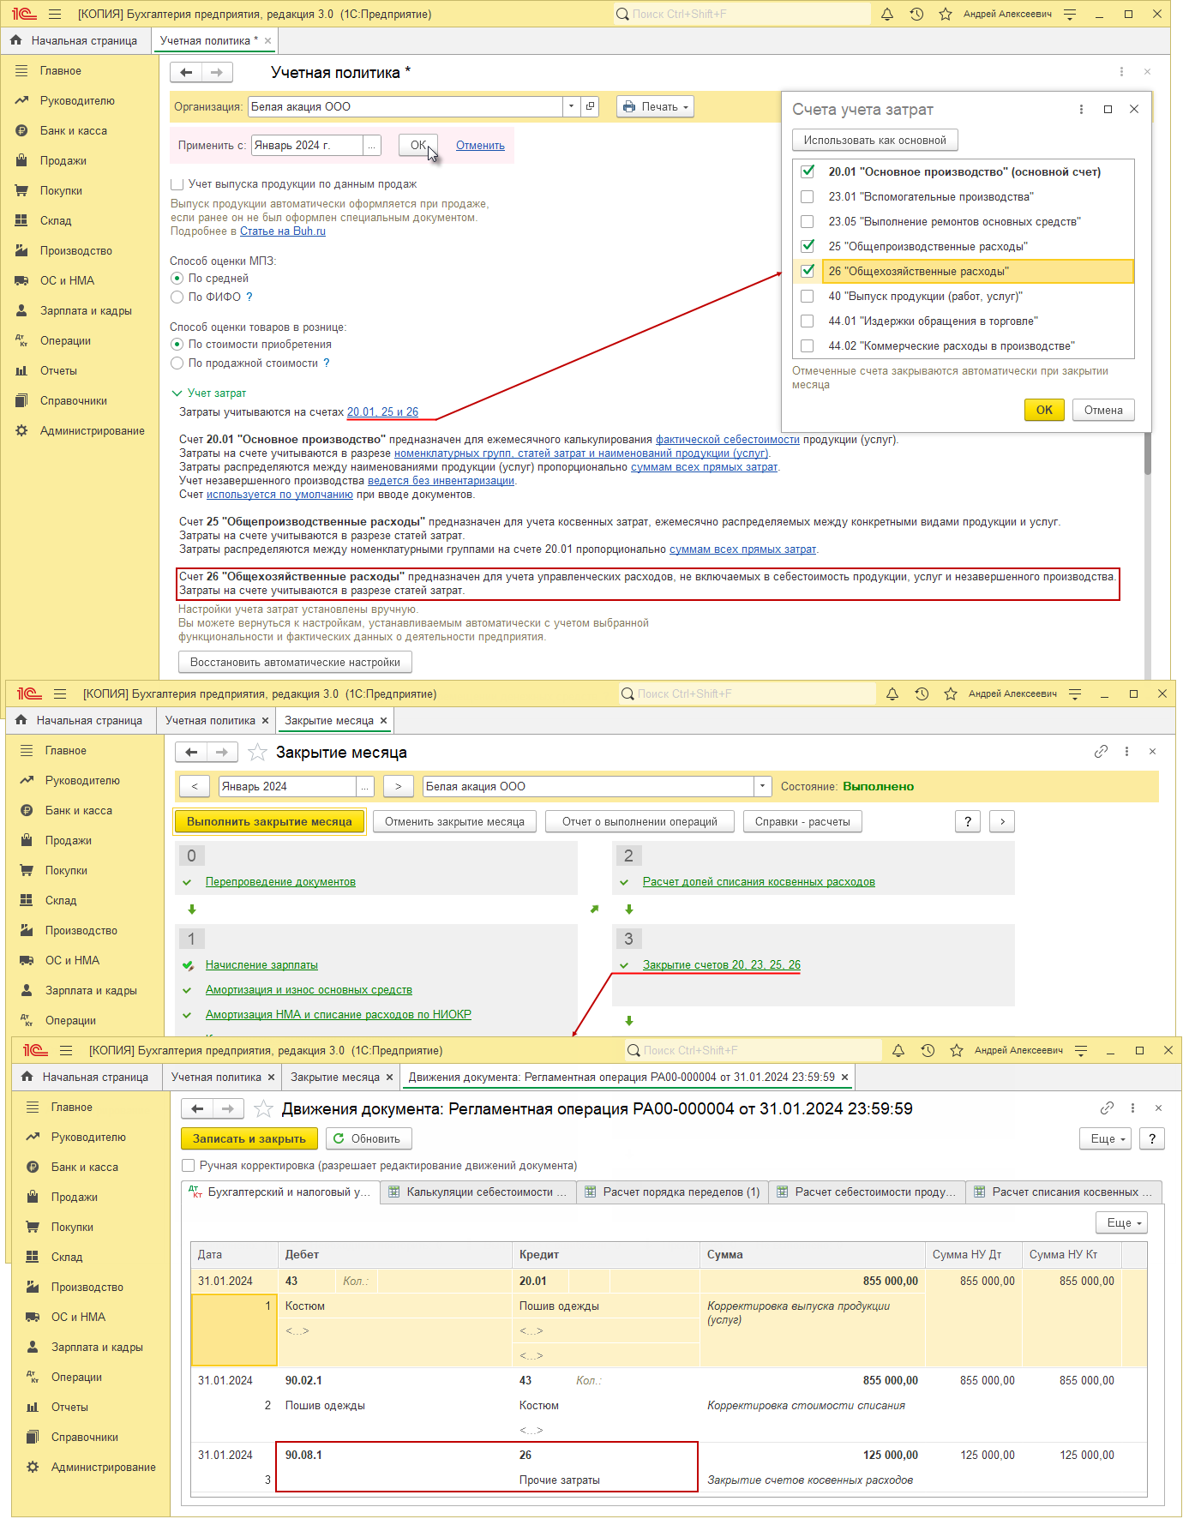The image size is (1183, 1519).
Task: Click title bar favorites star in Движения документа window
Action: [x=957, y=1051]
